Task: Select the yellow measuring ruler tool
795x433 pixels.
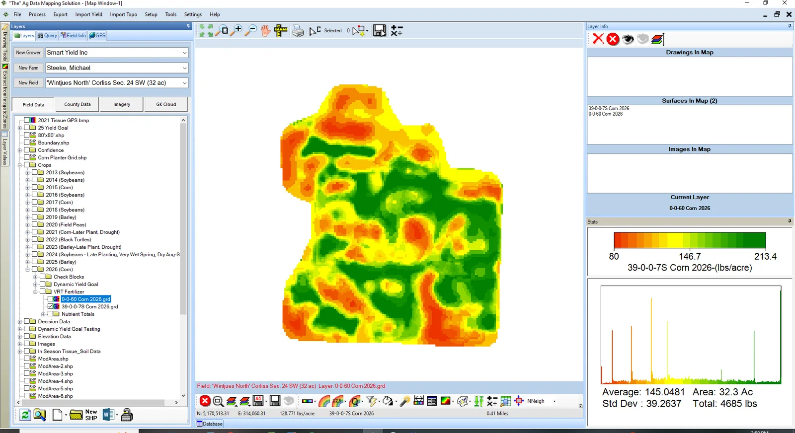Action: pyautogui.click(x=281, y=31)
